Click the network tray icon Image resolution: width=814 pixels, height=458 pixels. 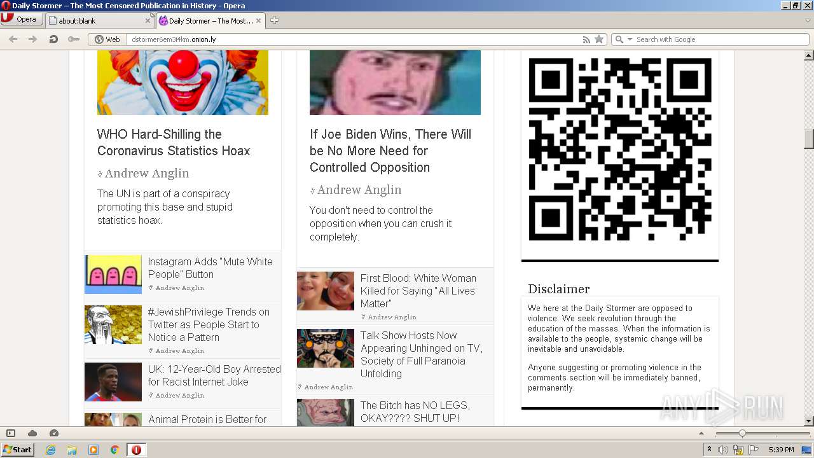click(738, 450)
